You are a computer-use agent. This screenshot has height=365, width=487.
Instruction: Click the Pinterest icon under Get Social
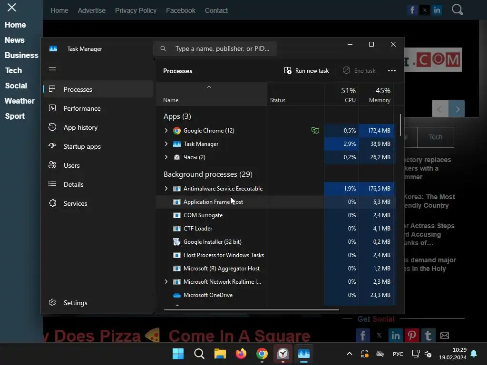(x=412, y=336)
